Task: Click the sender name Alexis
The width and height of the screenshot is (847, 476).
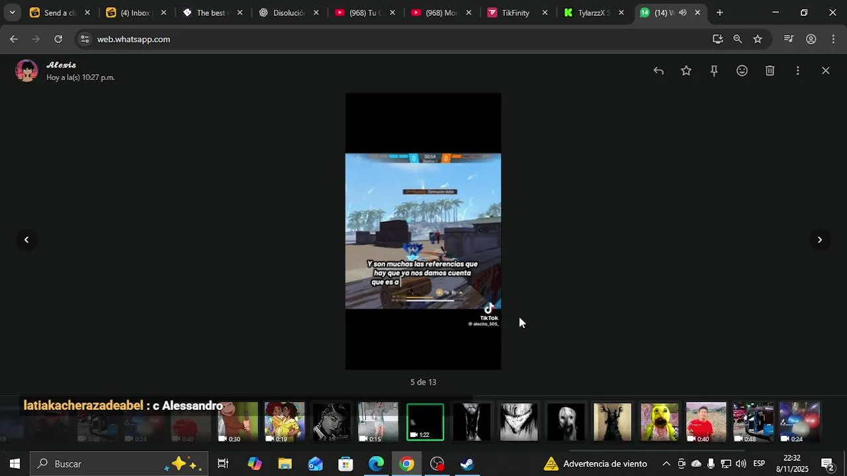Action: [62, 65]
